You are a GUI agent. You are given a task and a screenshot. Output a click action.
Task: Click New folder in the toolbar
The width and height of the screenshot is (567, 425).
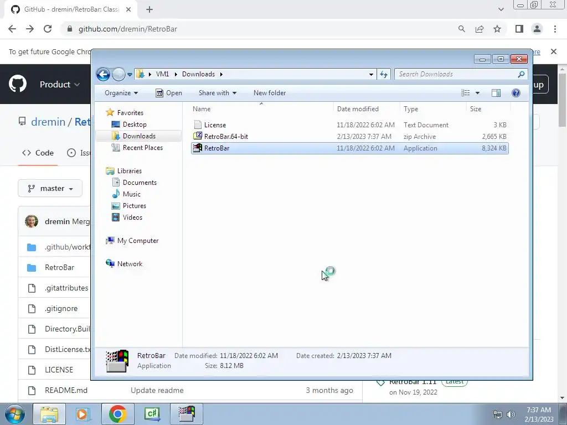coord(270,93)
